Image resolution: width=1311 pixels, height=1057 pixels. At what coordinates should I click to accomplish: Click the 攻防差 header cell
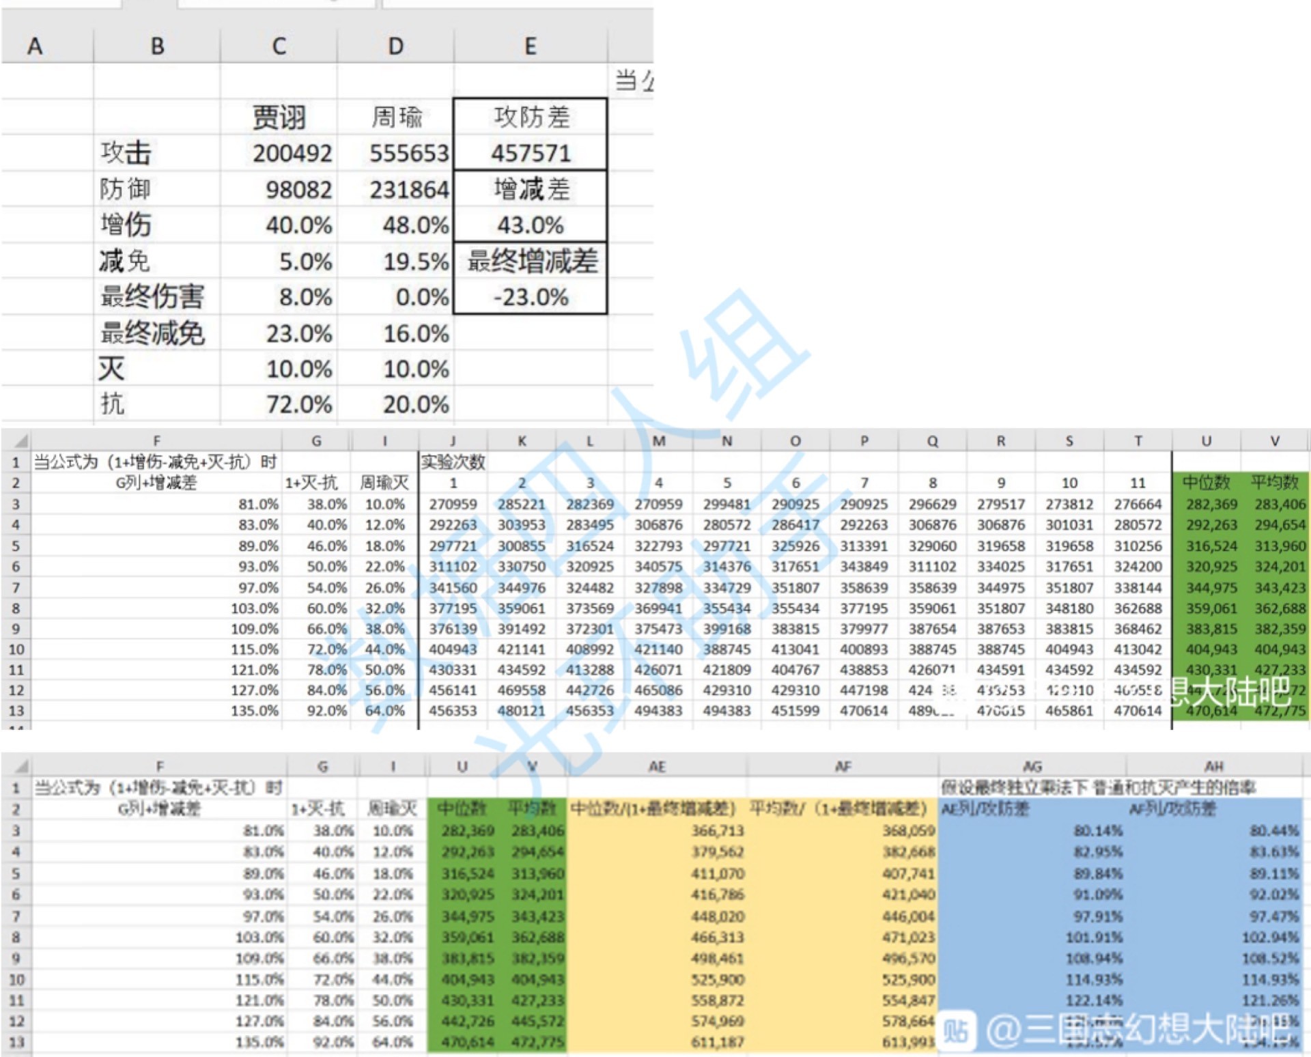click(530, 117)
